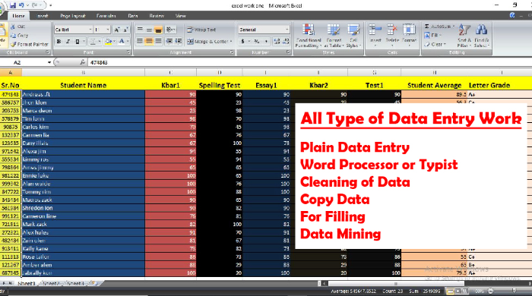
Task: Switch to Normal view in status bar
Action: (450, 291)
